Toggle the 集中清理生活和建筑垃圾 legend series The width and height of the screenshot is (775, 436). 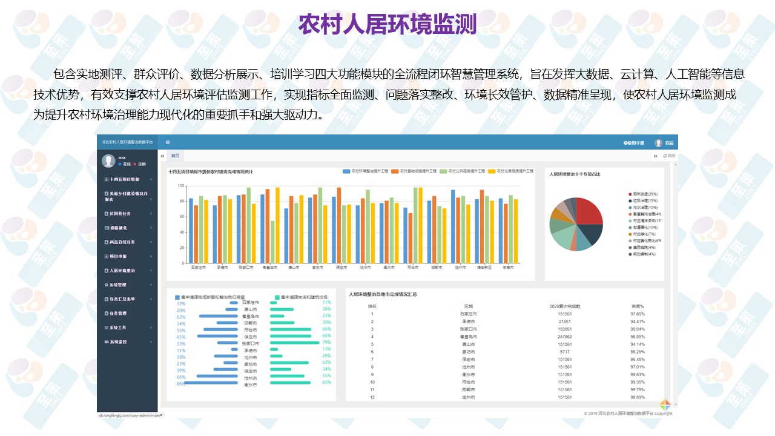pos(301,297)
